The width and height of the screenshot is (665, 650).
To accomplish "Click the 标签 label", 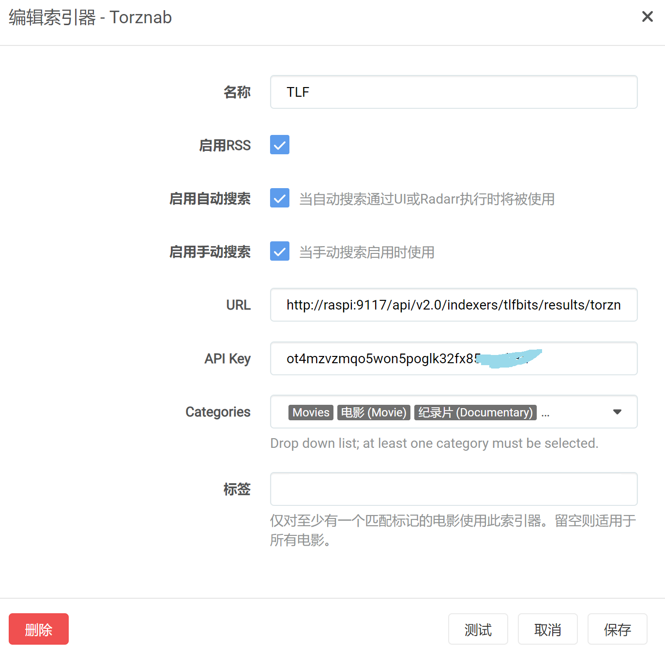I will 237,489.
